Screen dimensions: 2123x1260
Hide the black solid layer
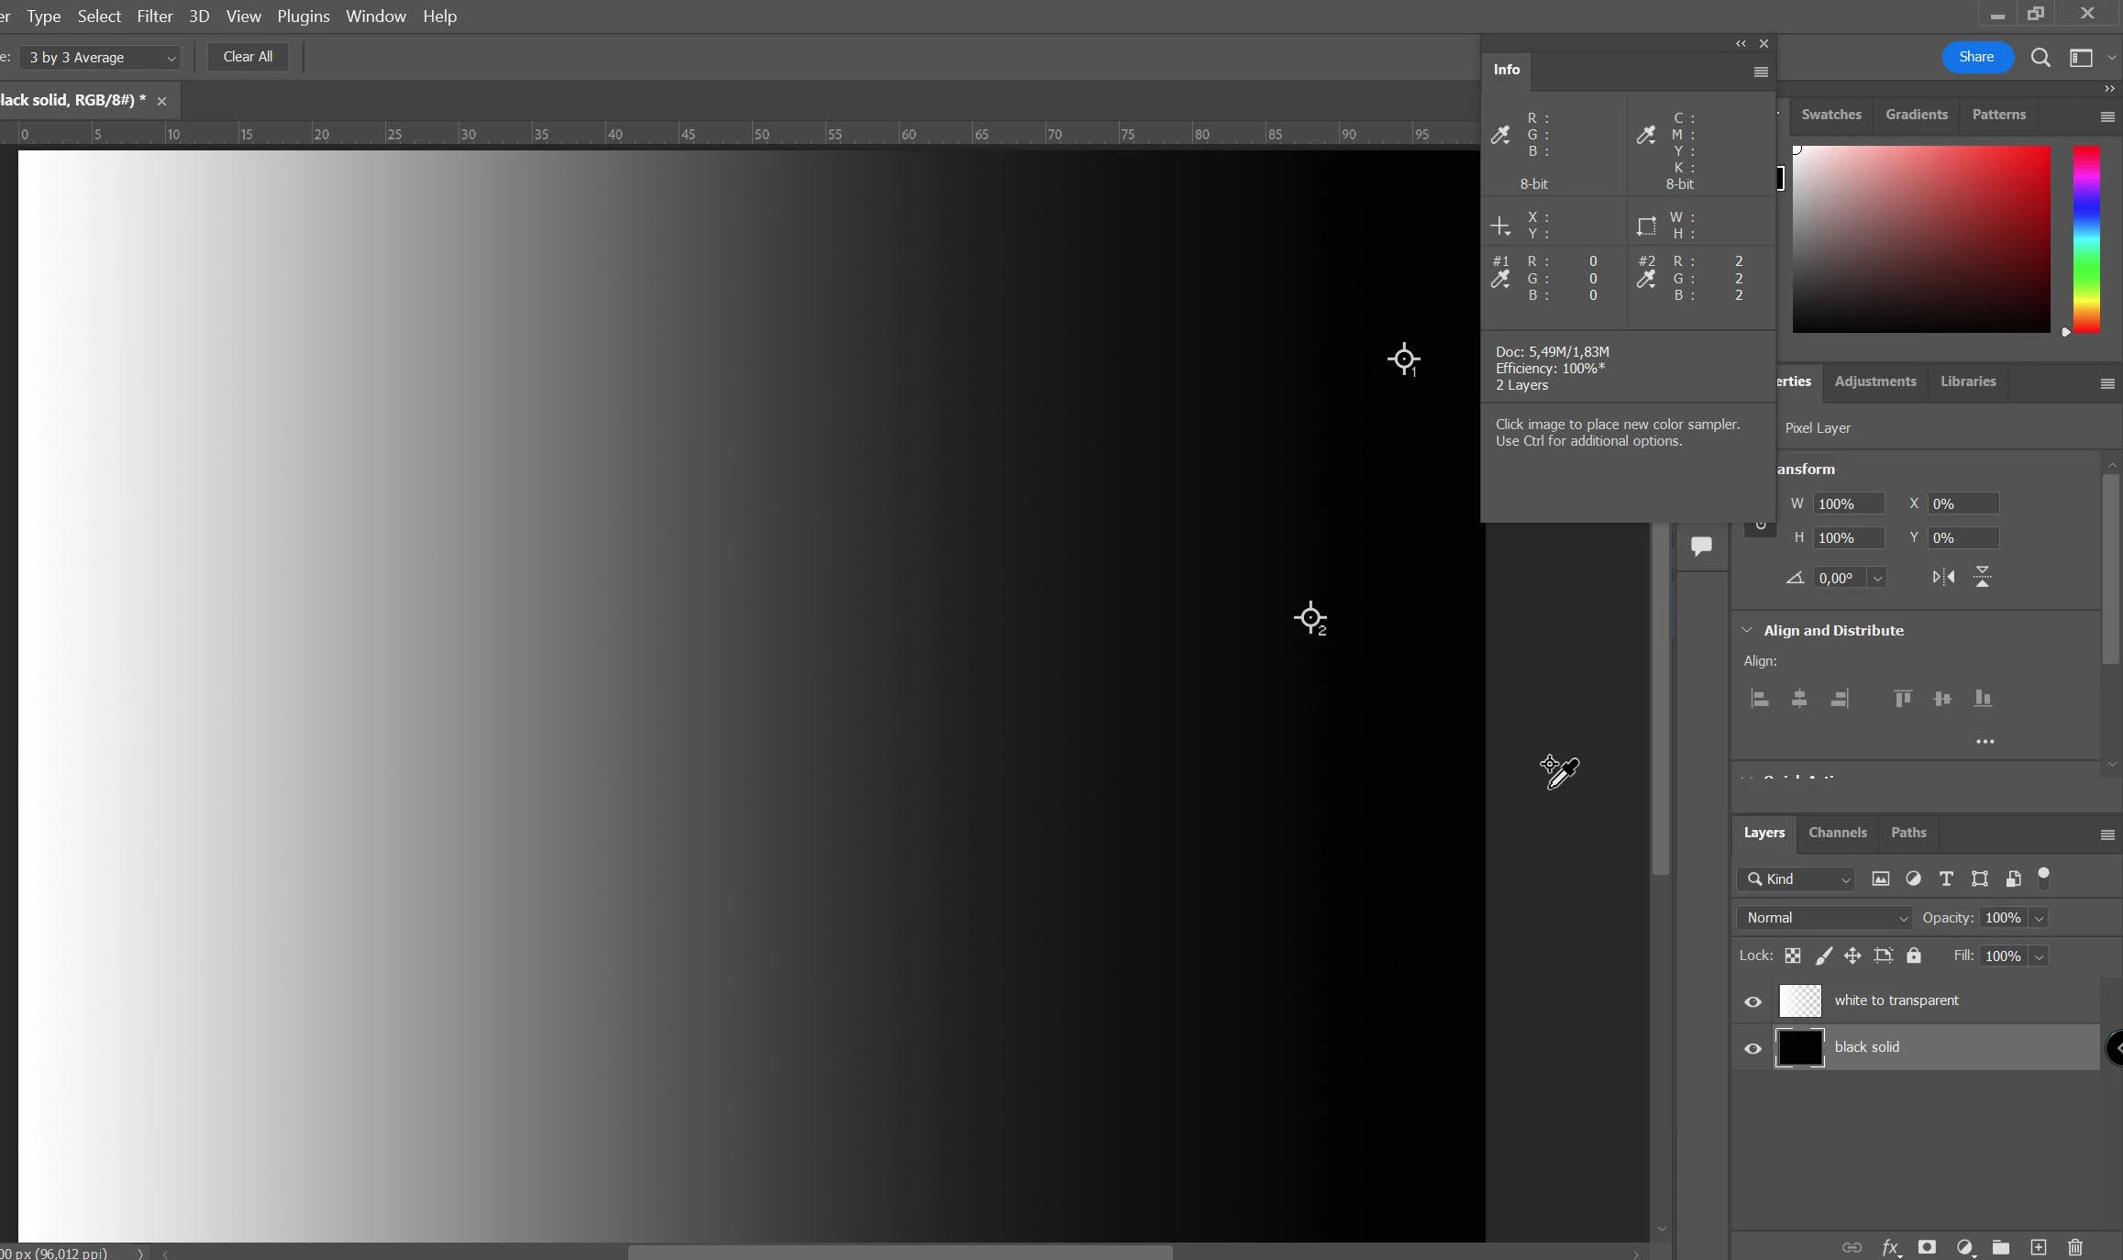[1753, 1048]
